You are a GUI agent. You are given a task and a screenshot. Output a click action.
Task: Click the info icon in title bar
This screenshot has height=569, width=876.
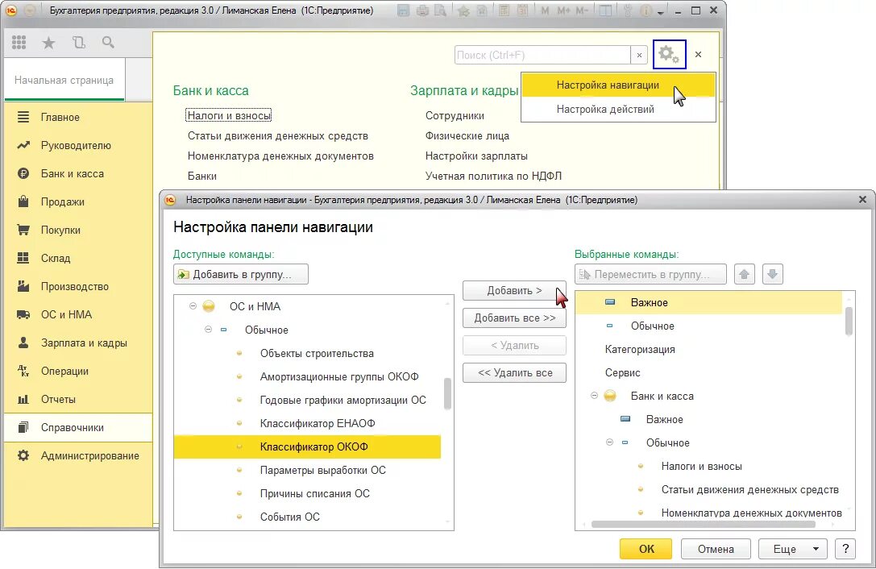tap(646, 10)
